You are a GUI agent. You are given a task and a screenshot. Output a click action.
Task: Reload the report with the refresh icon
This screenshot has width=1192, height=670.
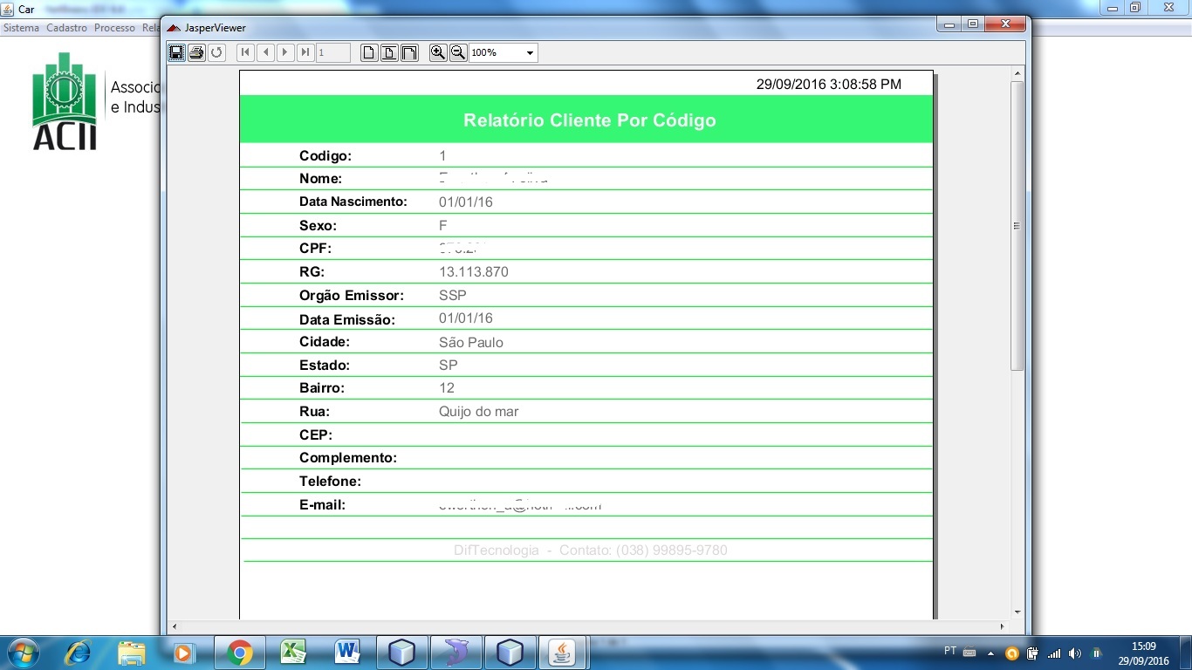coord(216,52)
